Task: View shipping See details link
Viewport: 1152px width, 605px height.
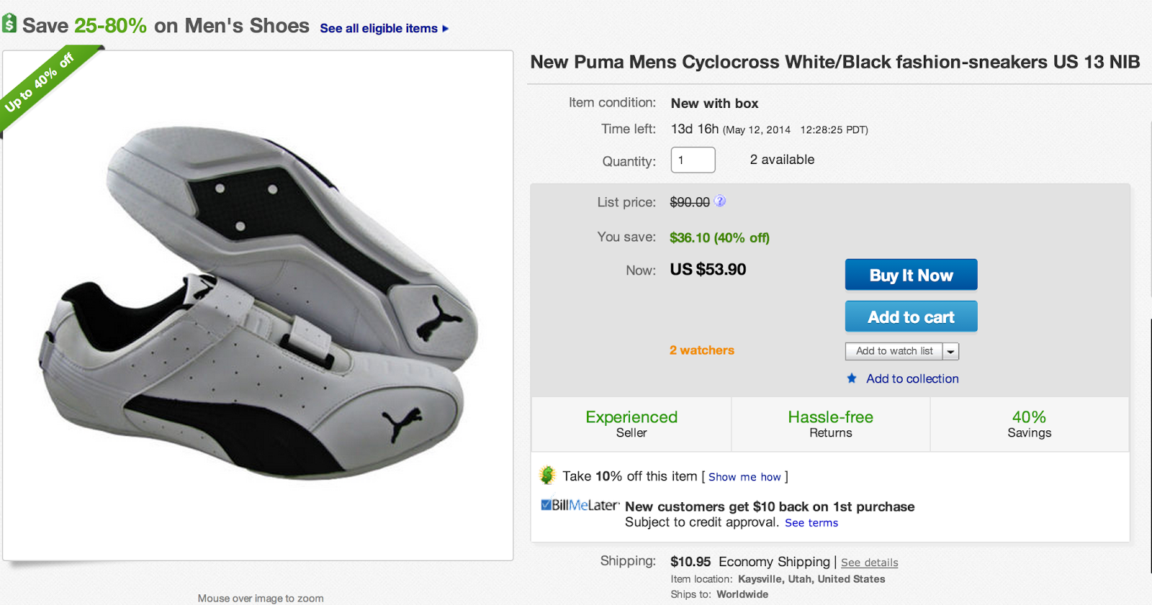Action: pyautogui.click(x=869, y=563)
